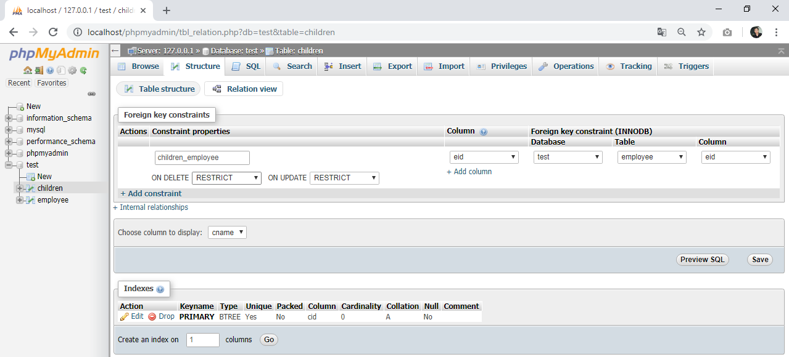The image size is (789, 357).
Task: Collapse the test database tree node
Action: pyautogui.click(x=9, y=165)
